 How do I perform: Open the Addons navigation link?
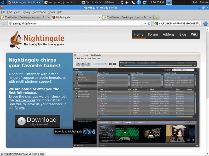pos(169,35)
